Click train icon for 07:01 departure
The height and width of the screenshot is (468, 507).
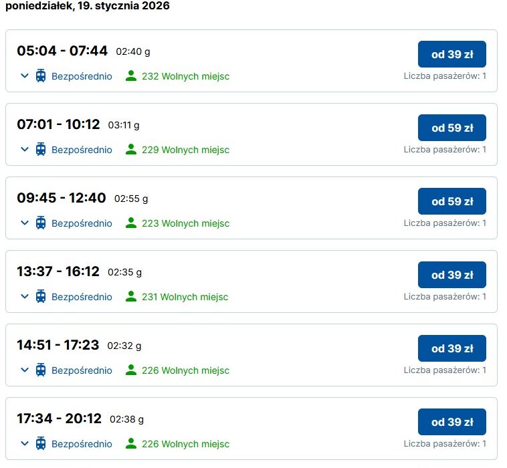point(41,150)
